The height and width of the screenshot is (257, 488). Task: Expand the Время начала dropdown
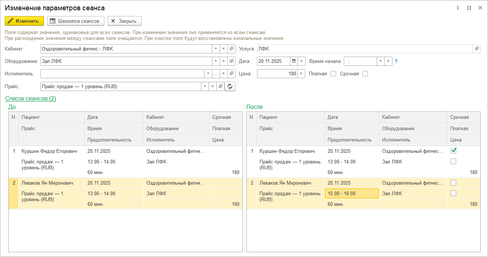tap(381, 61)
